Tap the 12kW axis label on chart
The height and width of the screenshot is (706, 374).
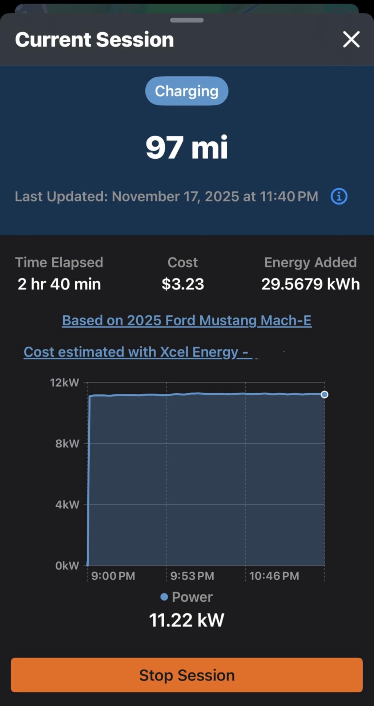[64, 382]
